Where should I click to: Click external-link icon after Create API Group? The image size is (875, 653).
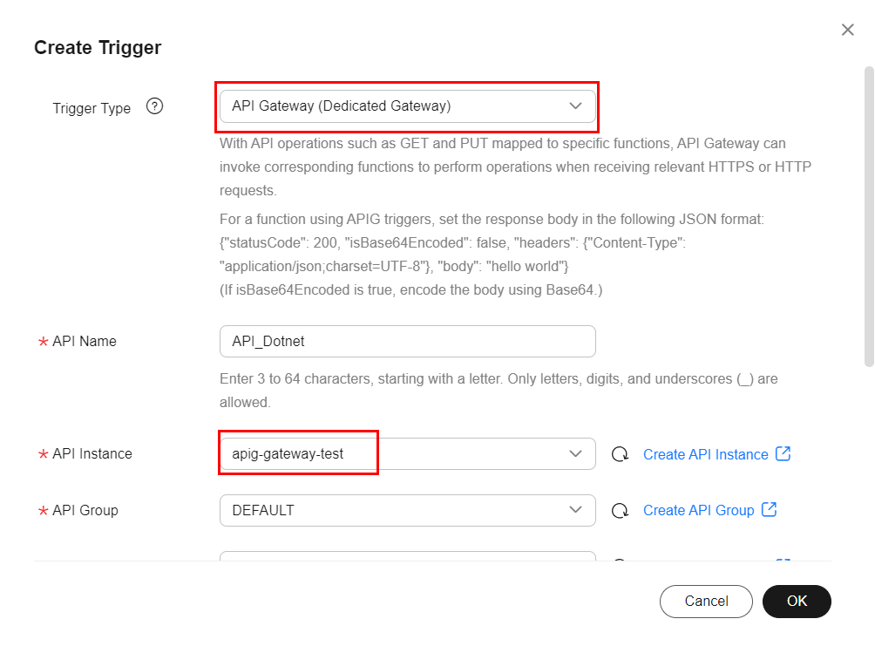click(x=769, y=509)
